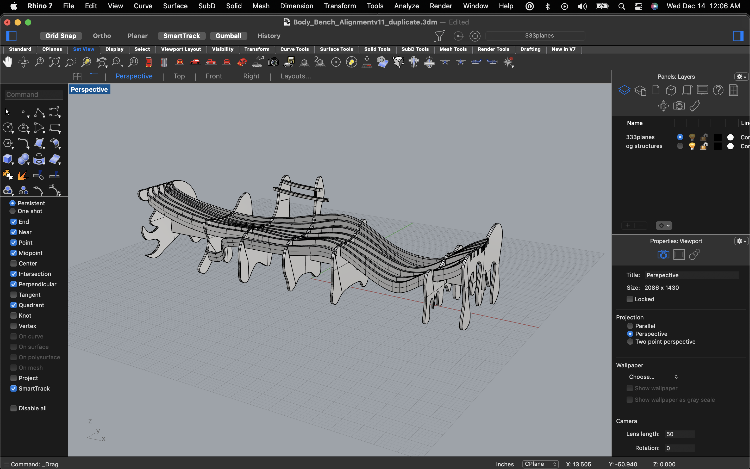Uncheck the Quadrant object snap

(x=13, y=305)
